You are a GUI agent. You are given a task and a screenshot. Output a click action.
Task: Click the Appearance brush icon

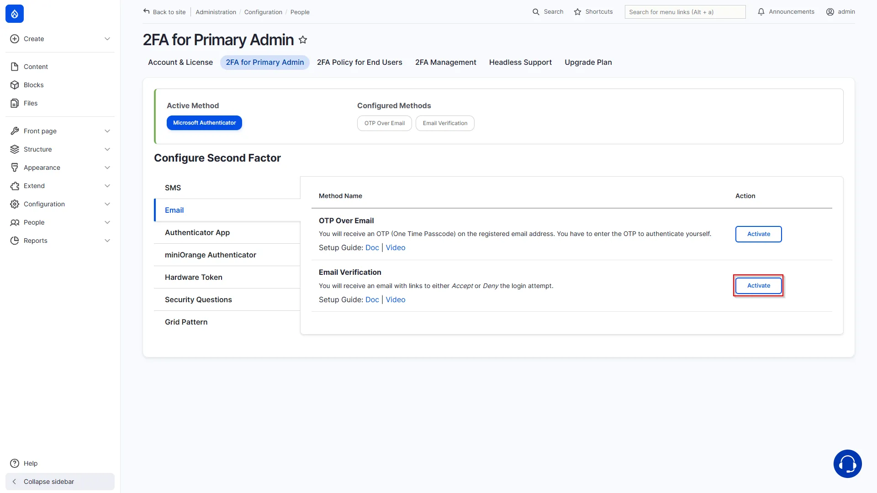pos(15,168)
